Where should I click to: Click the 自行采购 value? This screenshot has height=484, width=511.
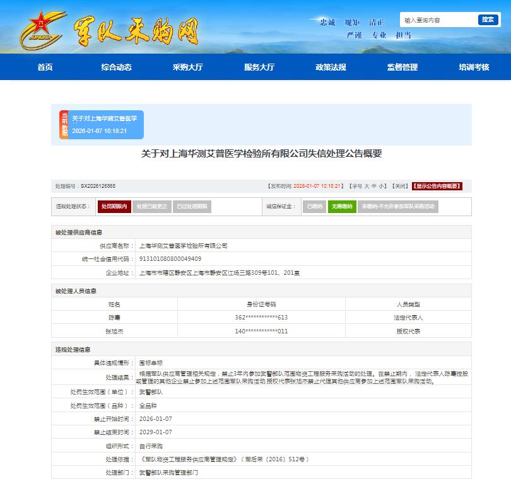[151, 446]
